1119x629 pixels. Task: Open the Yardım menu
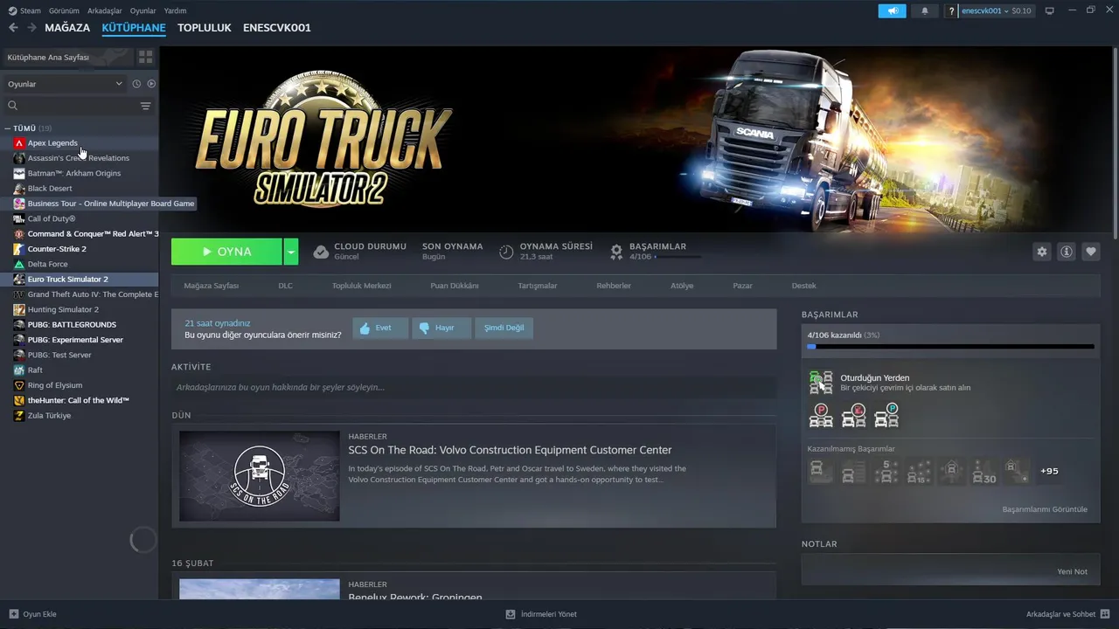click(176, 10)
